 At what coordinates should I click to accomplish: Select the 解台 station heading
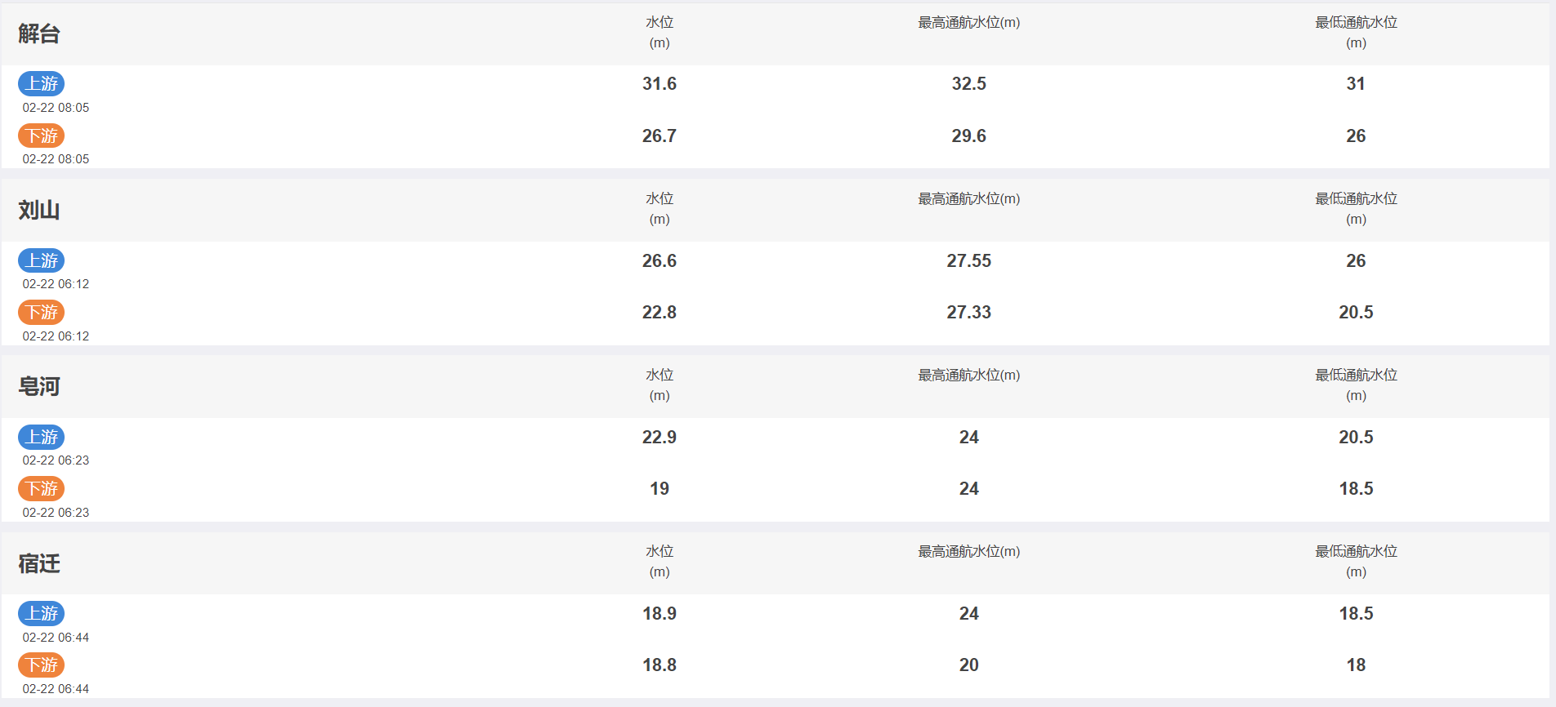[x=39, y=33]
